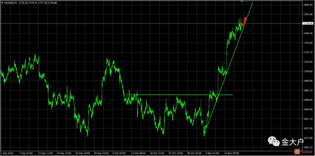Viewport: 315px width, 156px height.
Task: Click the OHLC values in the chart header
Action: 38,3
